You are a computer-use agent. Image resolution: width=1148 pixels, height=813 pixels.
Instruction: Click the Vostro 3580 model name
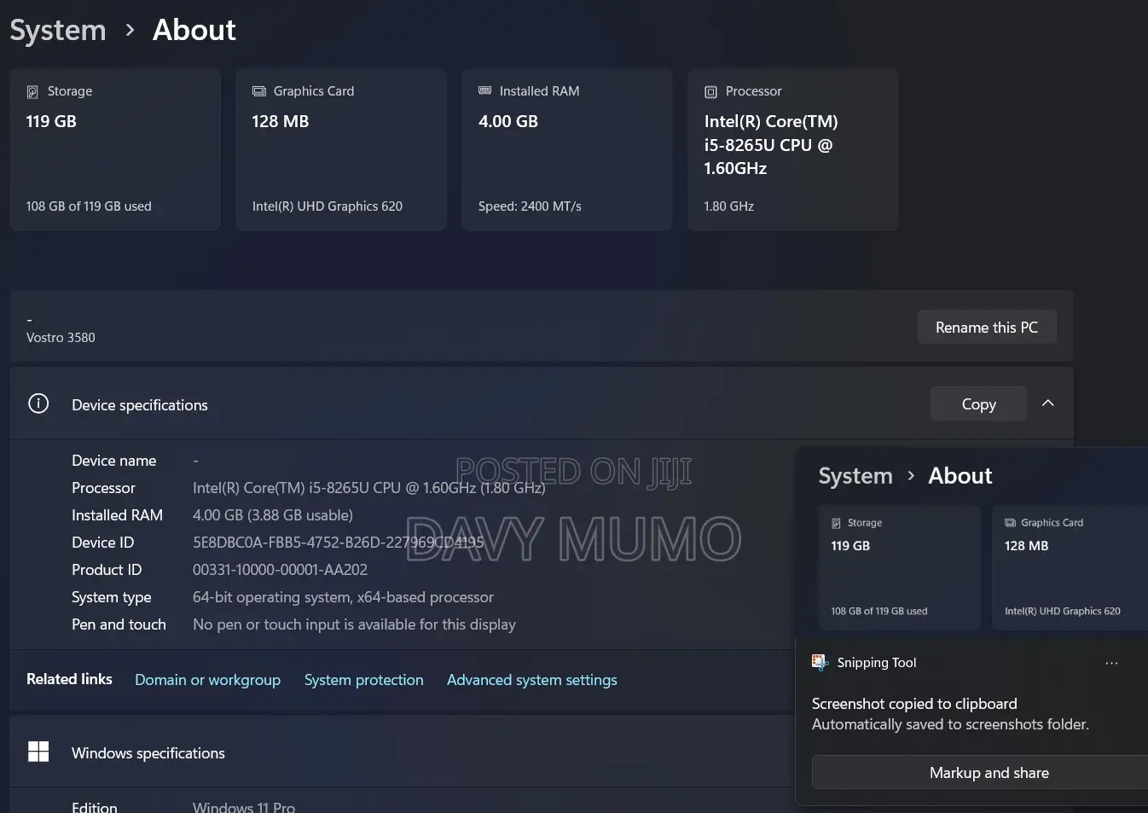pyautogui.click(x=61, y=338)
